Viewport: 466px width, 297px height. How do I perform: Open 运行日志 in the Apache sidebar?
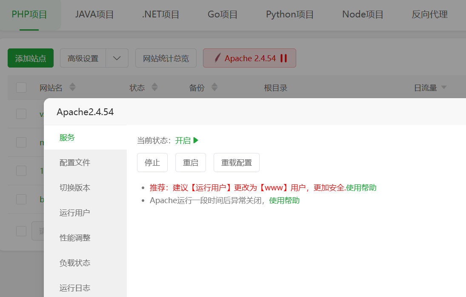[x=75, y=288]
